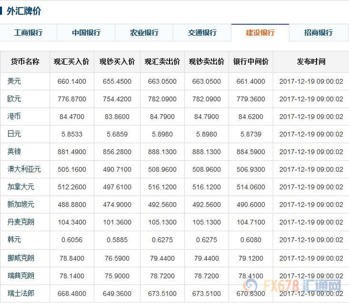Click the 660.1400 USD buy rate
Screen dimensions: 349x303
pos(72,81)
